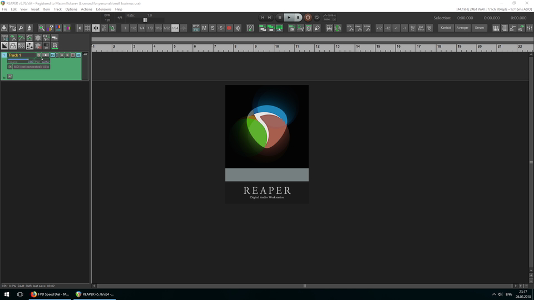Click the save project download-arrow icon
534x300 pixels.
point(4,28)
